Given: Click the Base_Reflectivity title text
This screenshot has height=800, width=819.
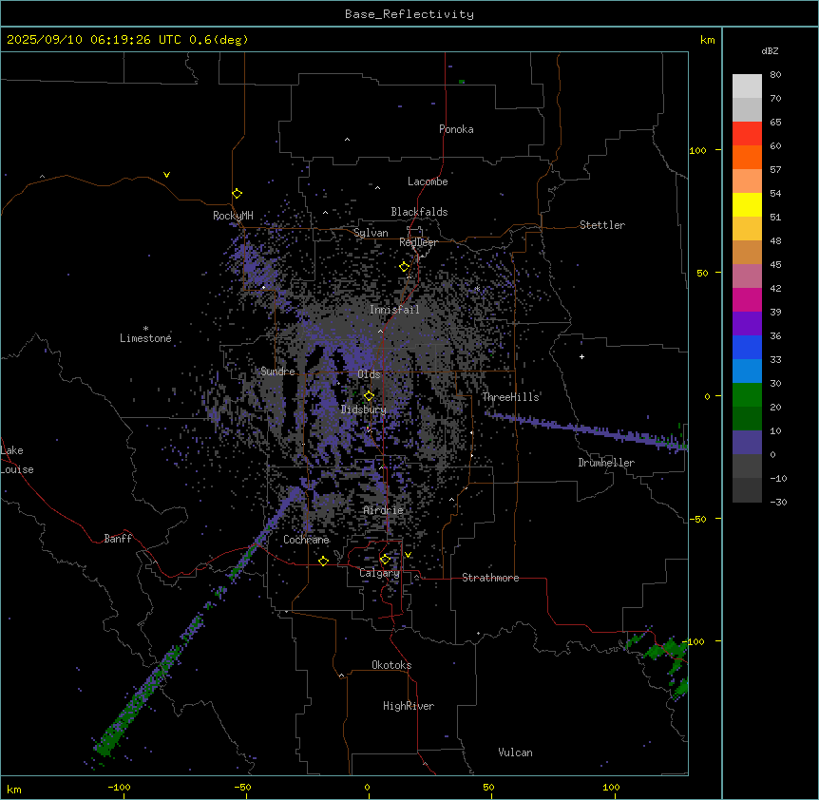Looking at the screenshot, I should (x=409, y=14).
